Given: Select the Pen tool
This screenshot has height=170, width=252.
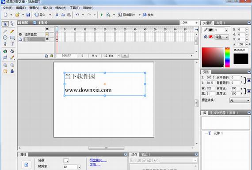Looking at the screenshot, I should pos(5,44).
